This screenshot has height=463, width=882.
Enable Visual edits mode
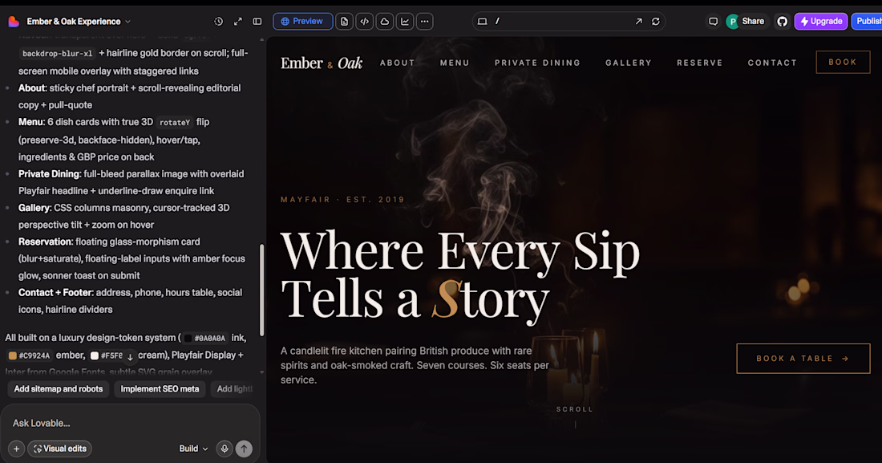[60, 449]
